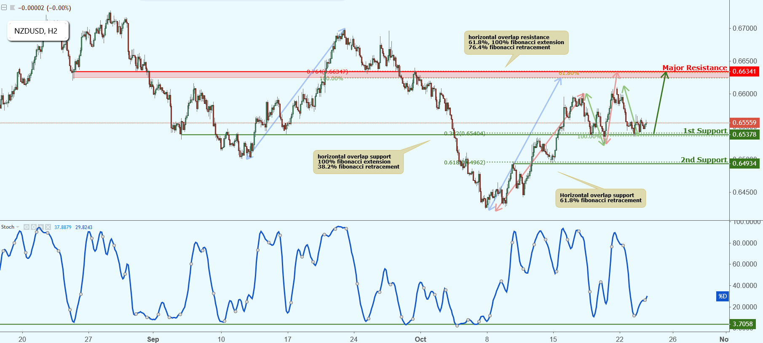
Task: Click the 3.7058 Stoch level tag
Action: pyautogui.click(x=742, y=324)
